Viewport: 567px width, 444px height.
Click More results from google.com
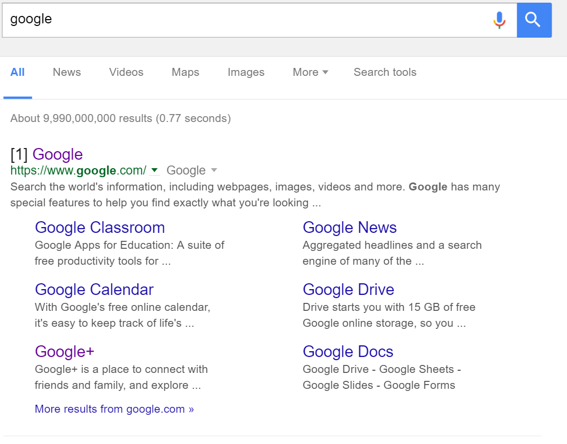pos(114,409)
